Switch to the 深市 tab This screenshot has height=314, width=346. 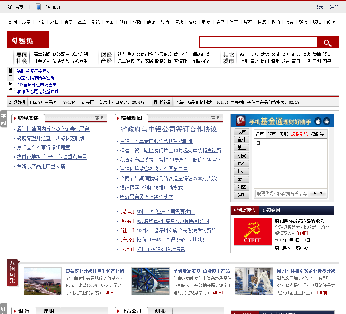coord(272,134)
